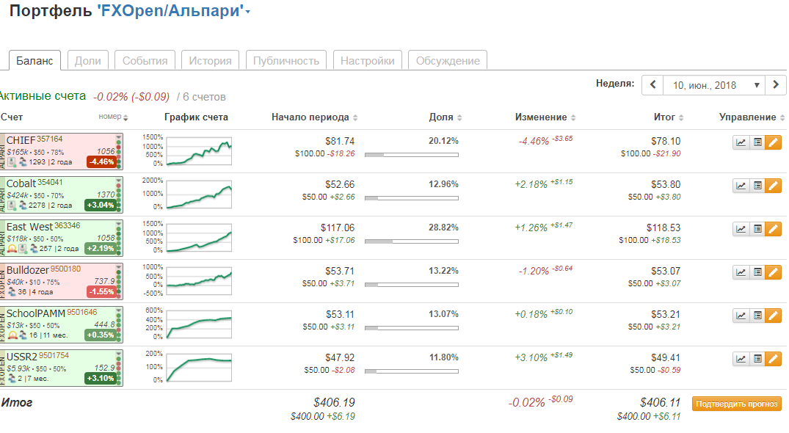
Task: Open the История tab
Action: pos(210,61)
